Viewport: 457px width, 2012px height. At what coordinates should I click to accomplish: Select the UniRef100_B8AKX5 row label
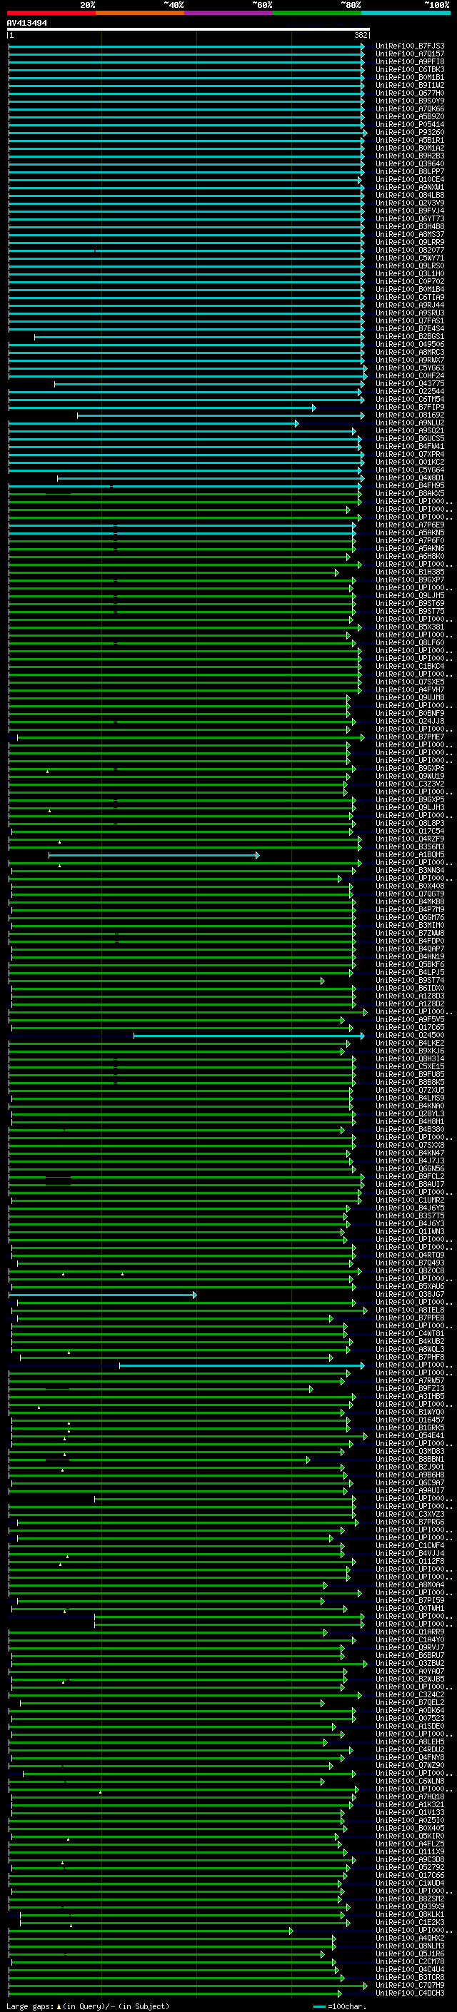click(410, 494)
